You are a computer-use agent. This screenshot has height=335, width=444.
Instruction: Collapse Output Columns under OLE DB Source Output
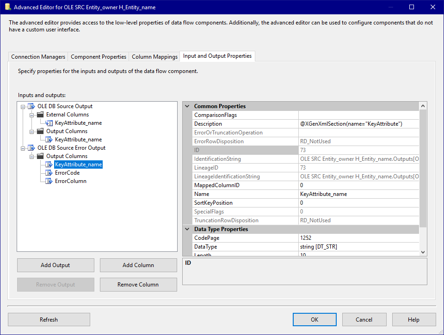point(32,132)
